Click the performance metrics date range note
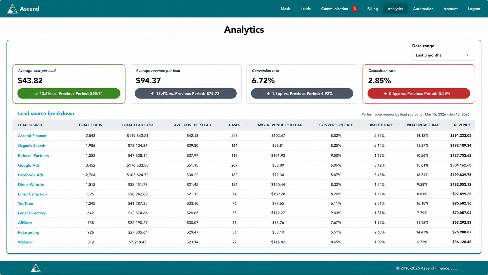 tap(416, 115)
